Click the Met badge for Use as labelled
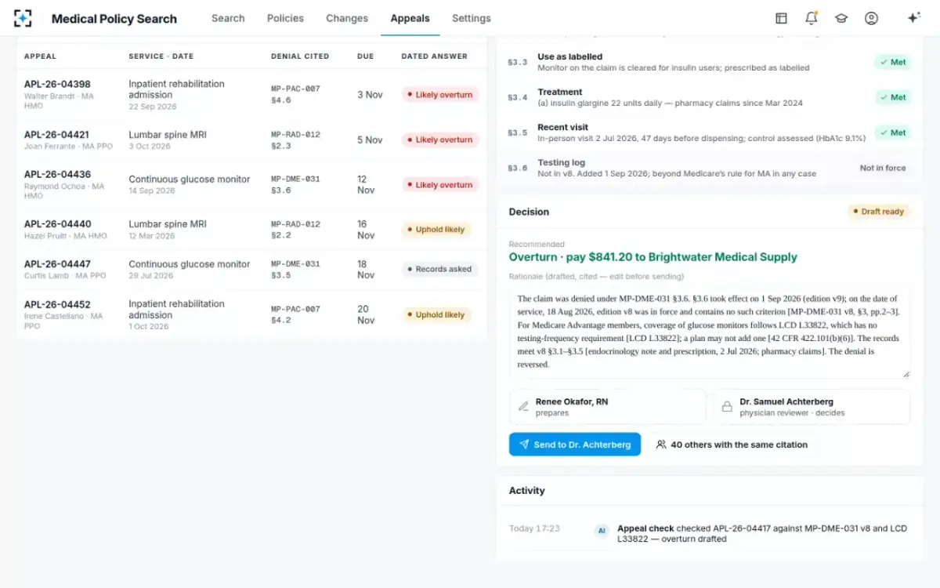Screen dimensions: 940x588 click(893, 62)
